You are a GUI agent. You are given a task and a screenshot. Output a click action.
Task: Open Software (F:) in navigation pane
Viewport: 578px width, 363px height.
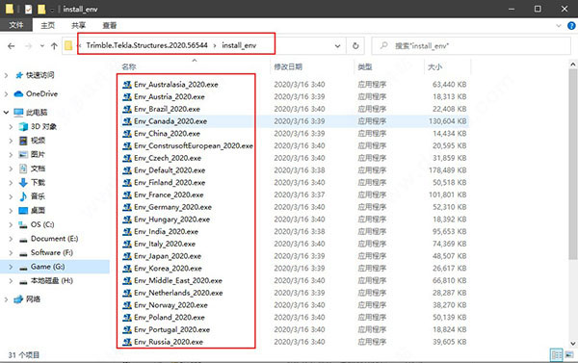coord(52,252)
